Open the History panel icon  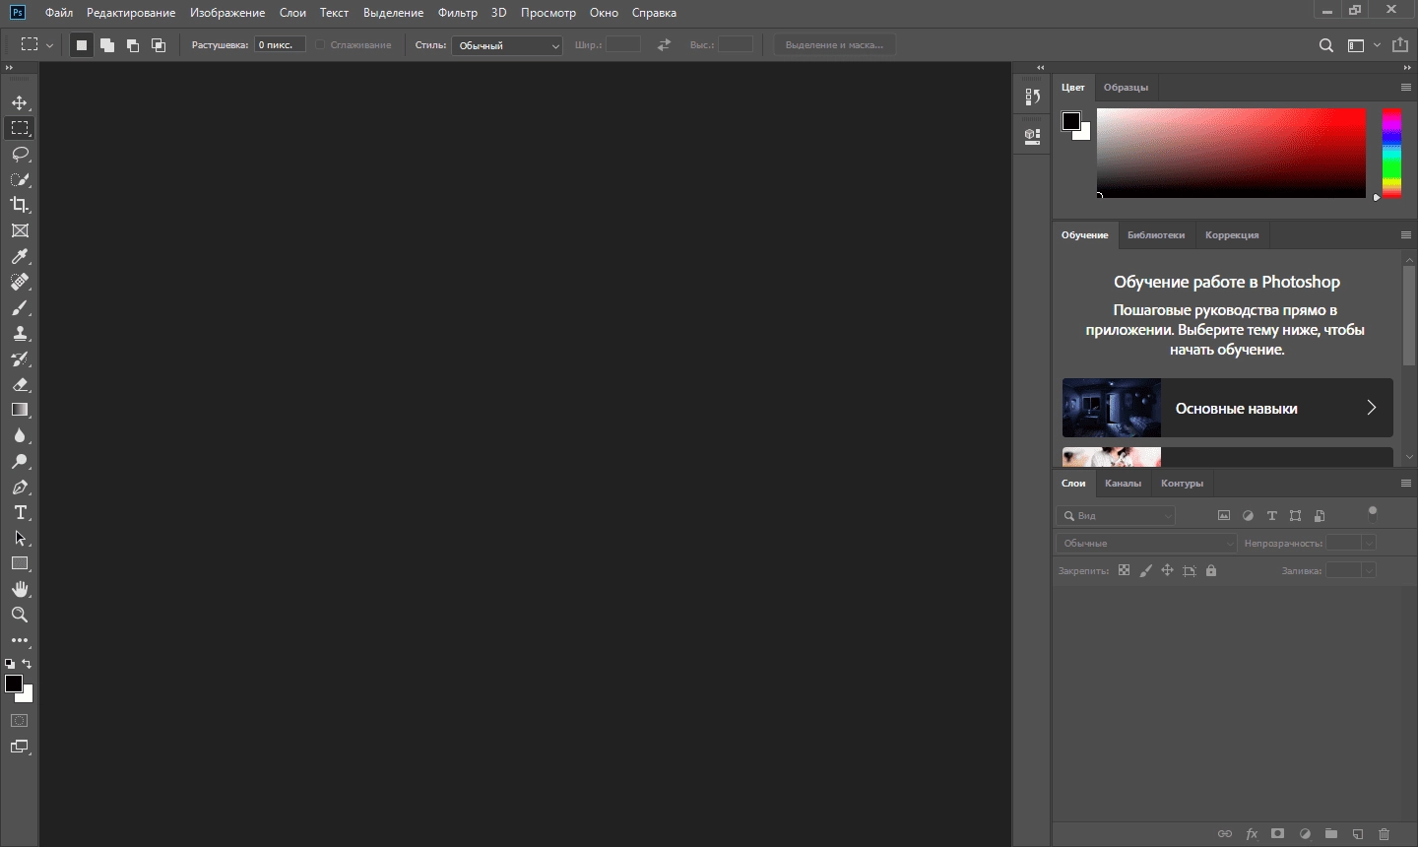[x=1032, y=97]
